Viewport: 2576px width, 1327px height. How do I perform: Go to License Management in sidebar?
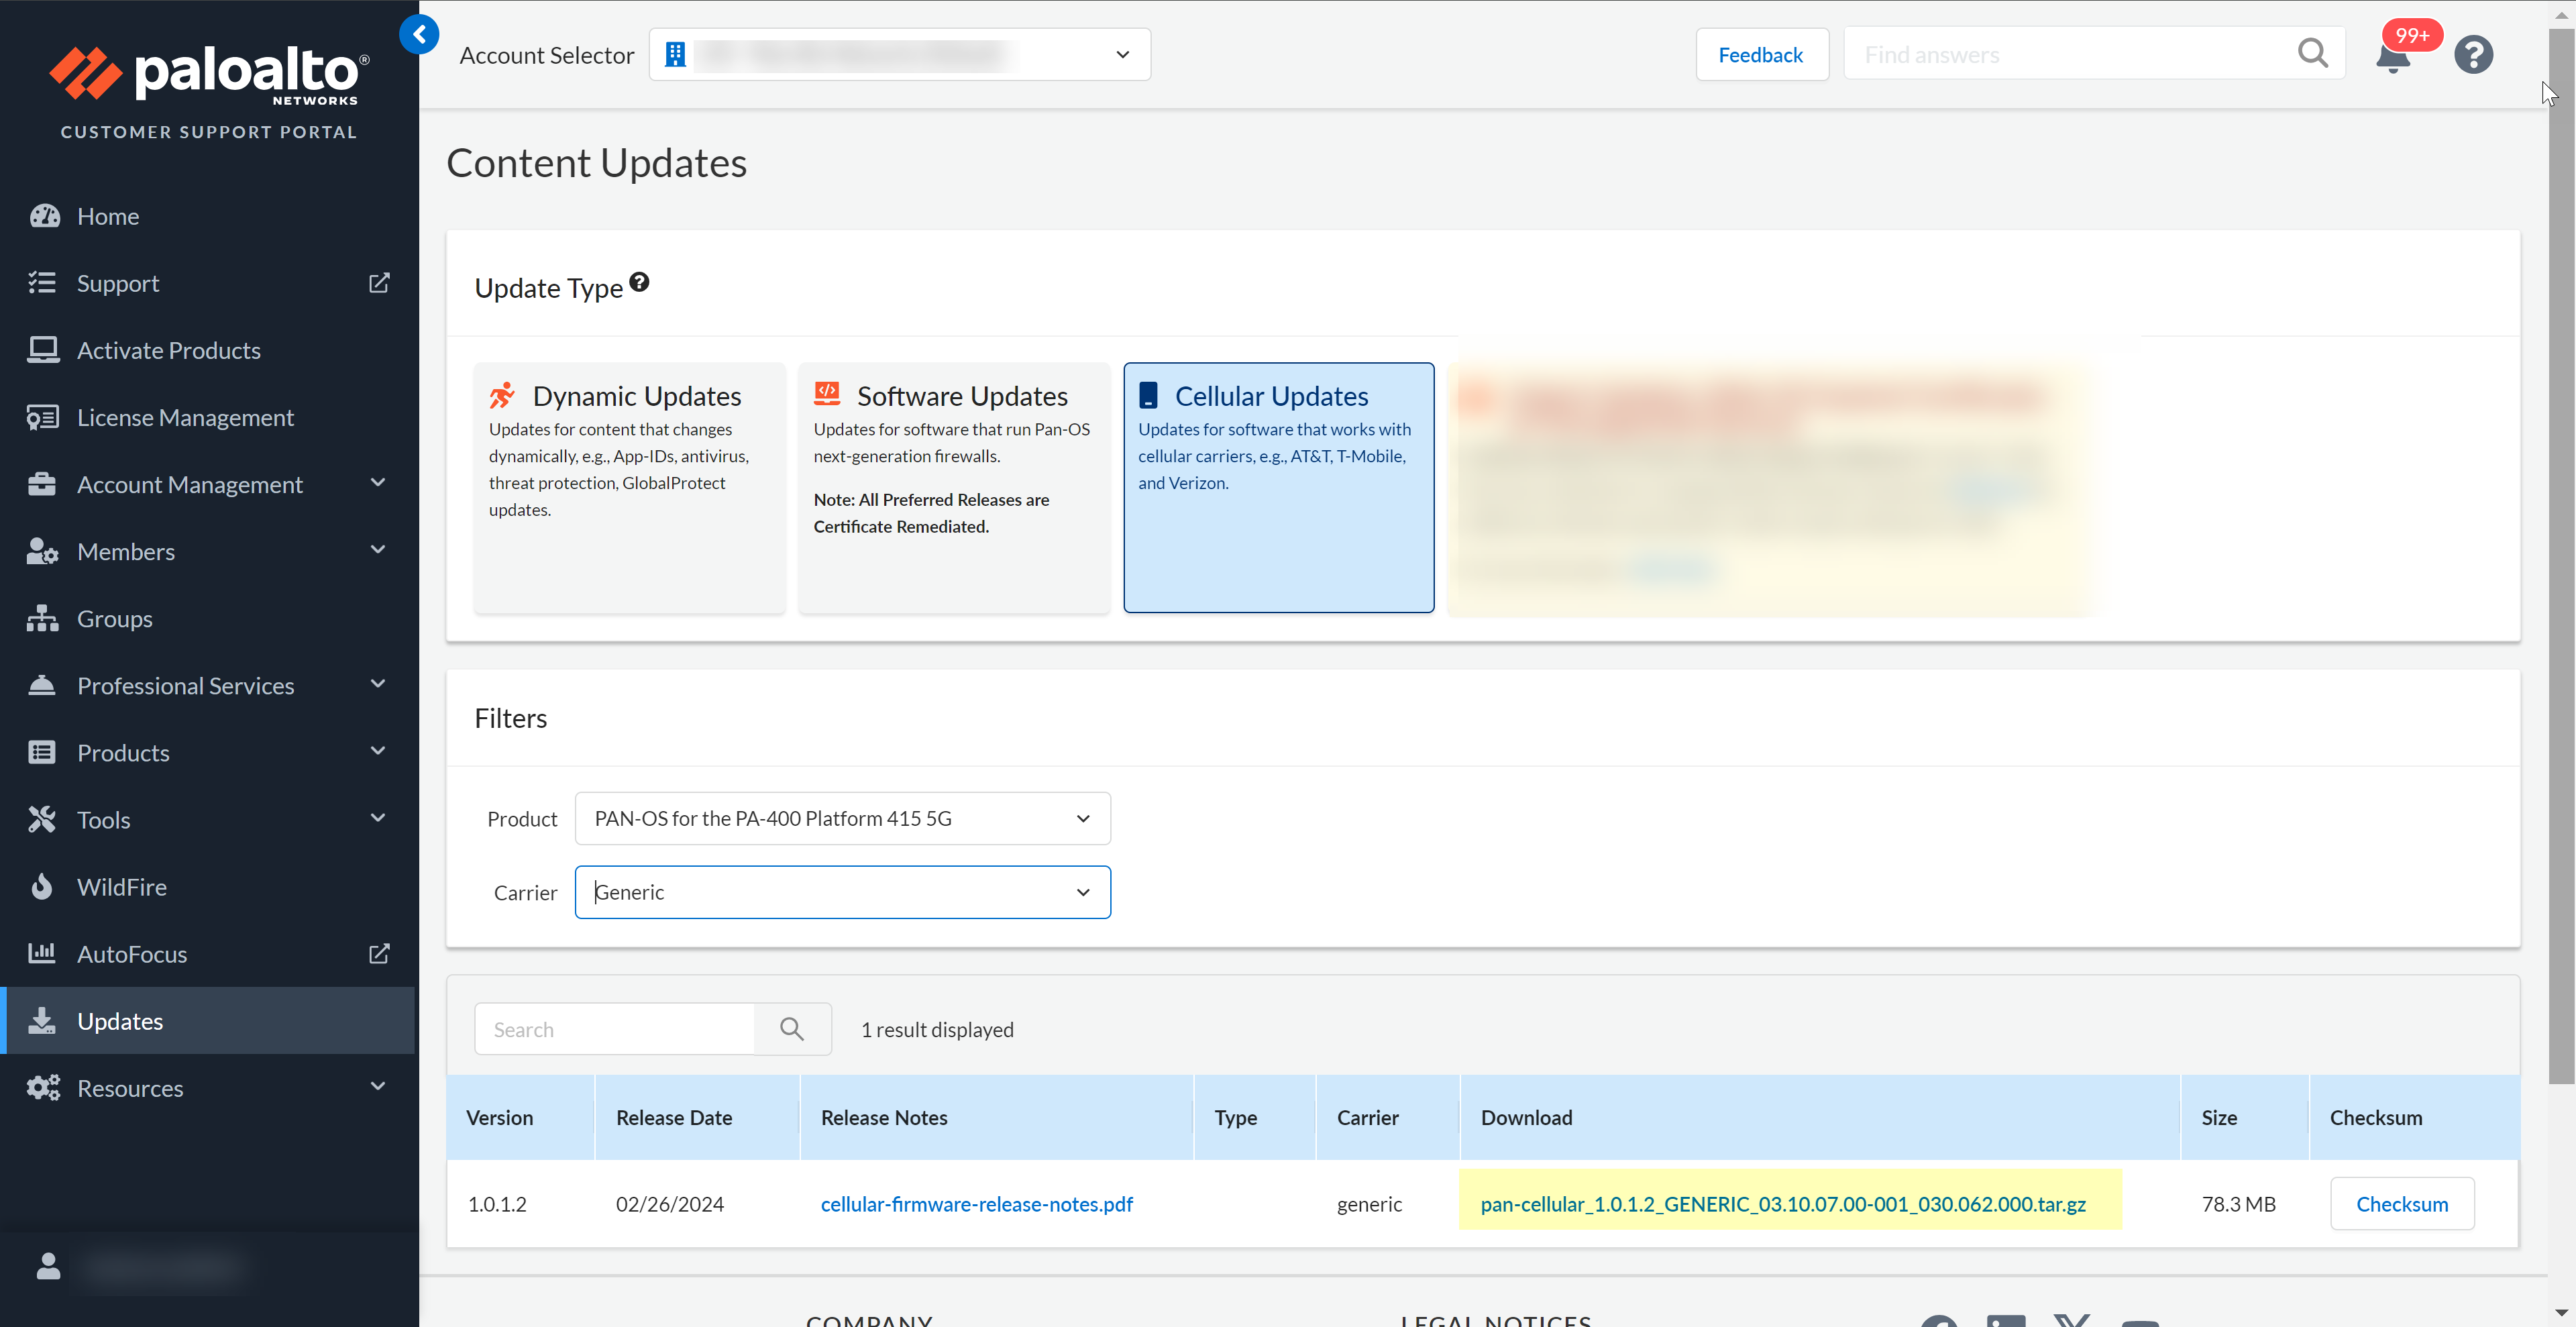pos(185,417)
